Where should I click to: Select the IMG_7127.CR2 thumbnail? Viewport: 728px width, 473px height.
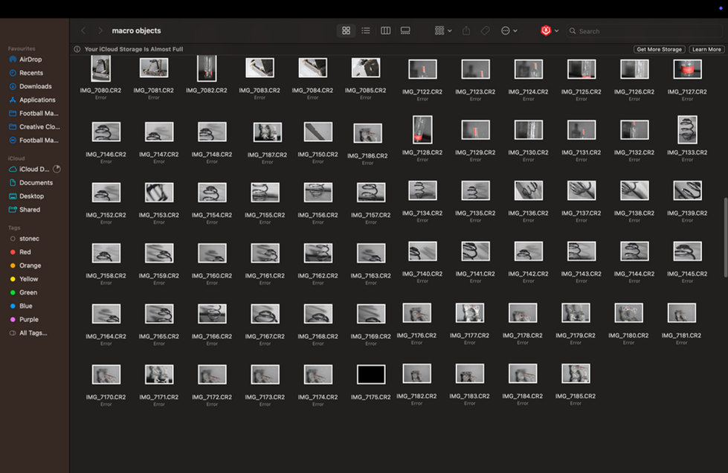[x=688, y=69]
